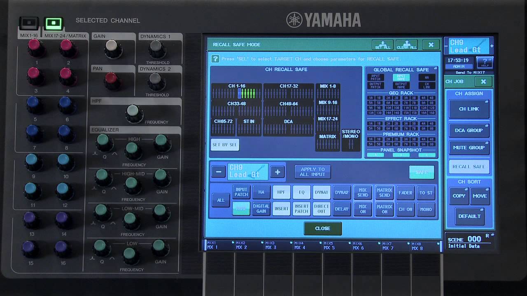Toggle the EQ parameter safe
Viewport: 527px width, 296px height.
pos(301,192)
